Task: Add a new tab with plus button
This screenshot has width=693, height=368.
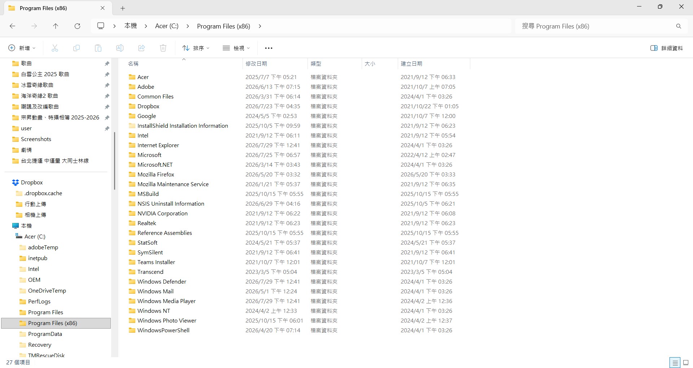Action: (123, 8)
